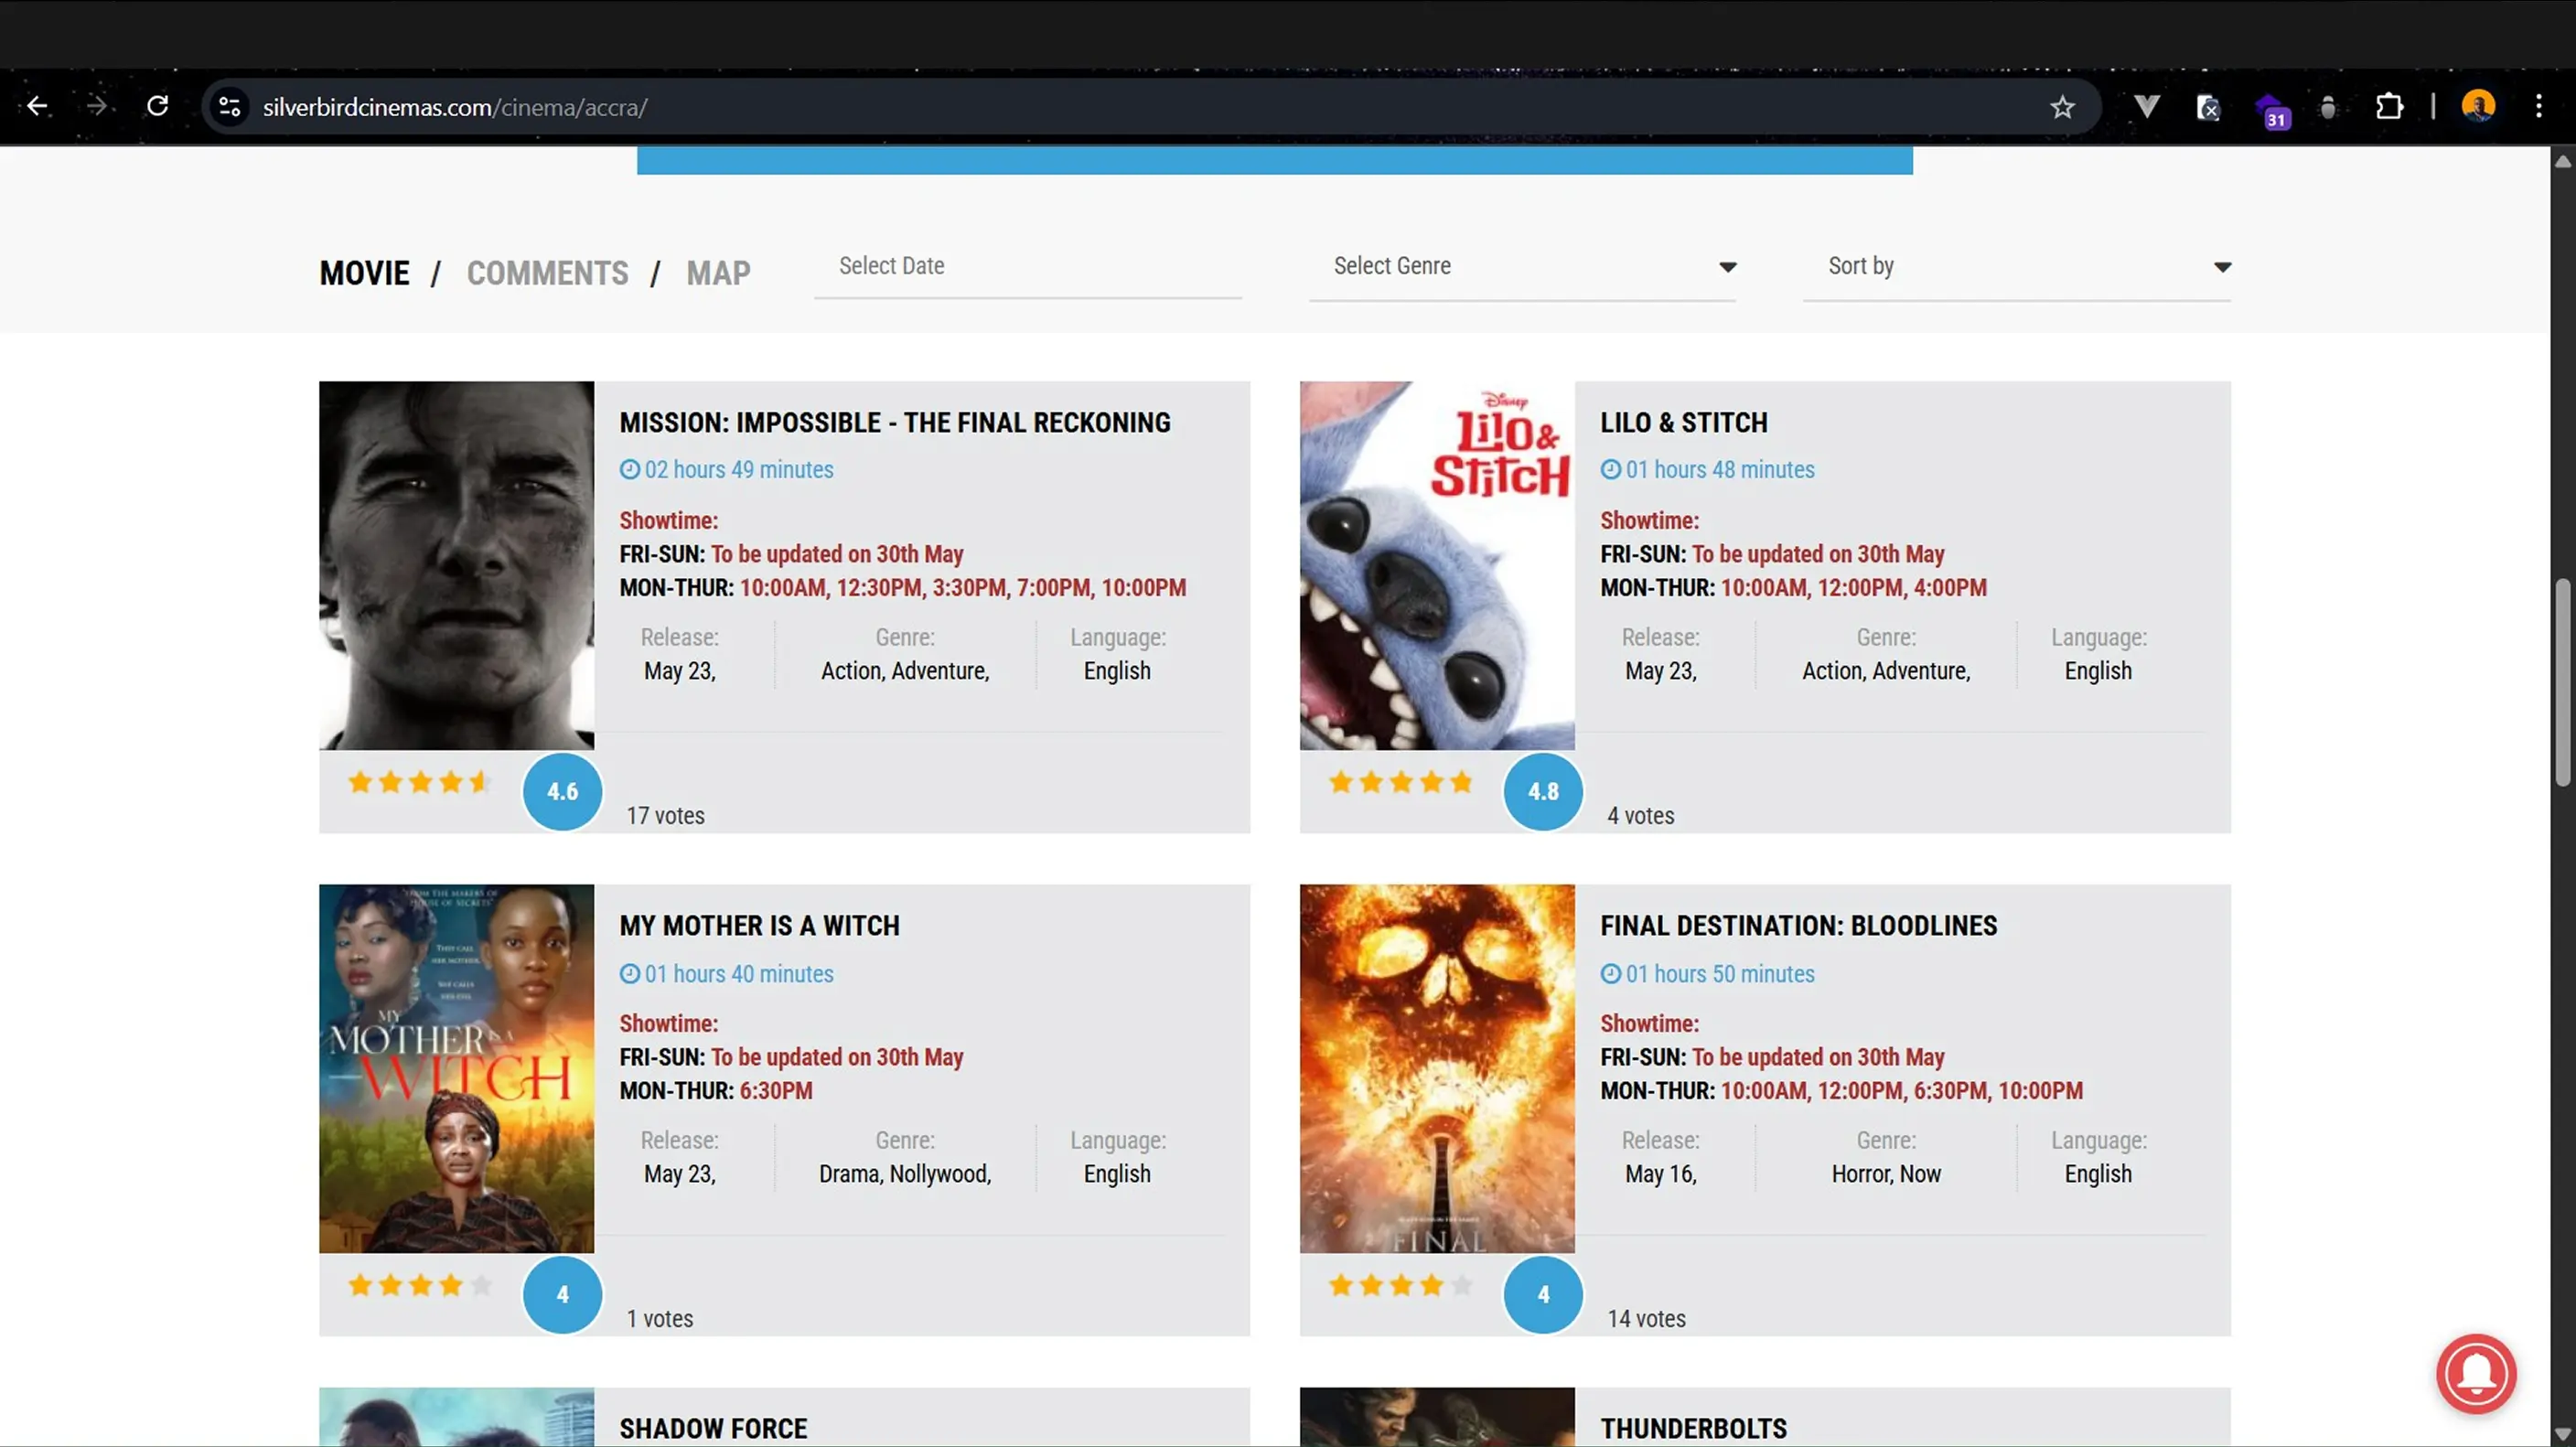Viewport: 2576px width, 1447px height.
Task: Expand the Sort by dropdown
Action: [x=2016, y=267]
